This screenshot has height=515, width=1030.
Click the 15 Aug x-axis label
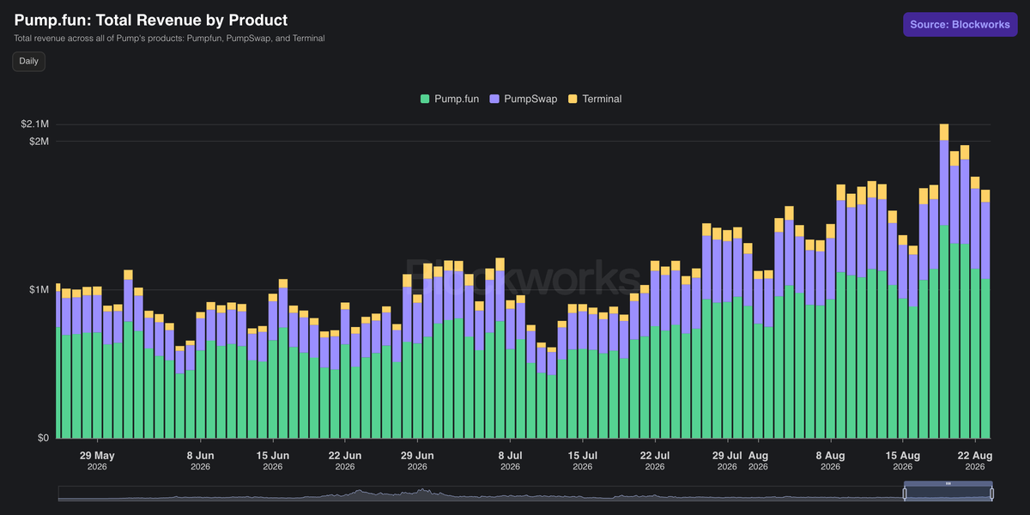tap(903, 460)
